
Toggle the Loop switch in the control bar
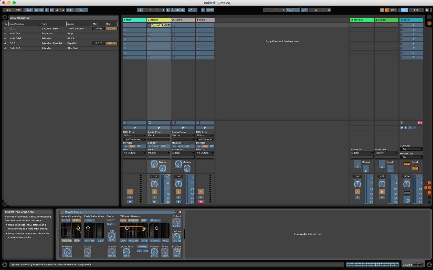[x=297, y=10]
